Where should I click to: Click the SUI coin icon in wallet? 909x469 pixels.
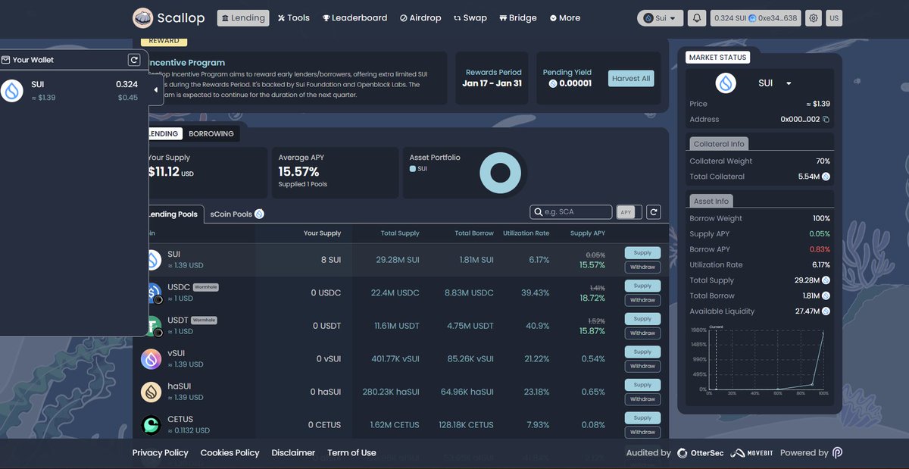pyautogui.click(x=11, y=90)
